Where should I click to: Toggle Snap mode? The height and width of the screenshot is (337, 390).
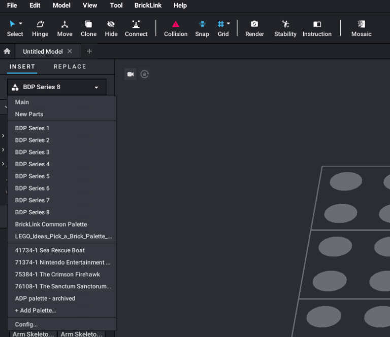[x=202, y=28]
